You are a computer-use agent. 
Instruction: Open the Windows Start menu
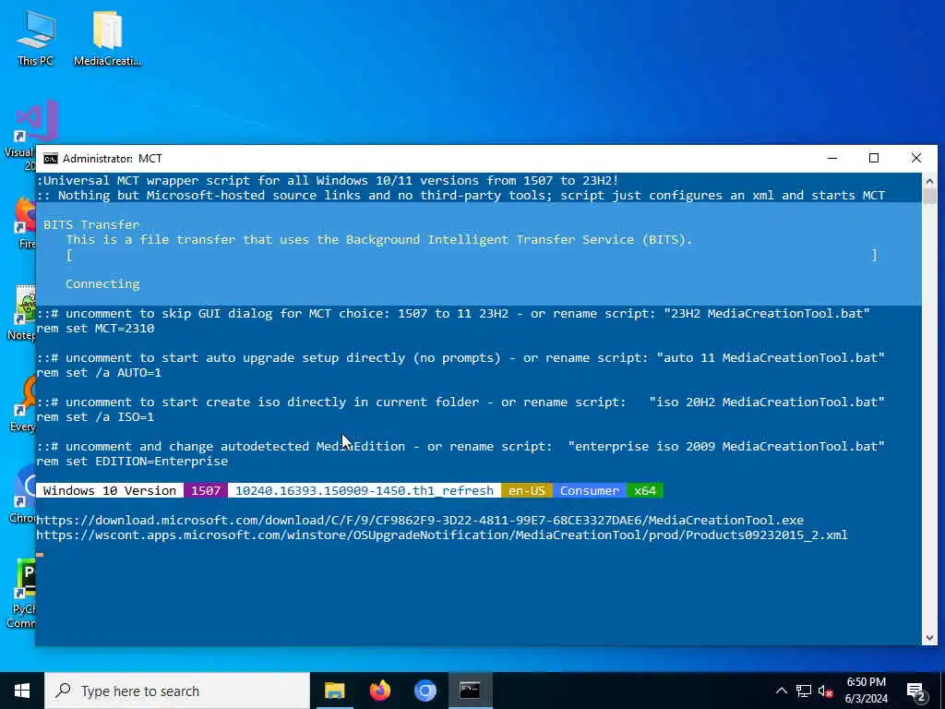click(22, 691)
